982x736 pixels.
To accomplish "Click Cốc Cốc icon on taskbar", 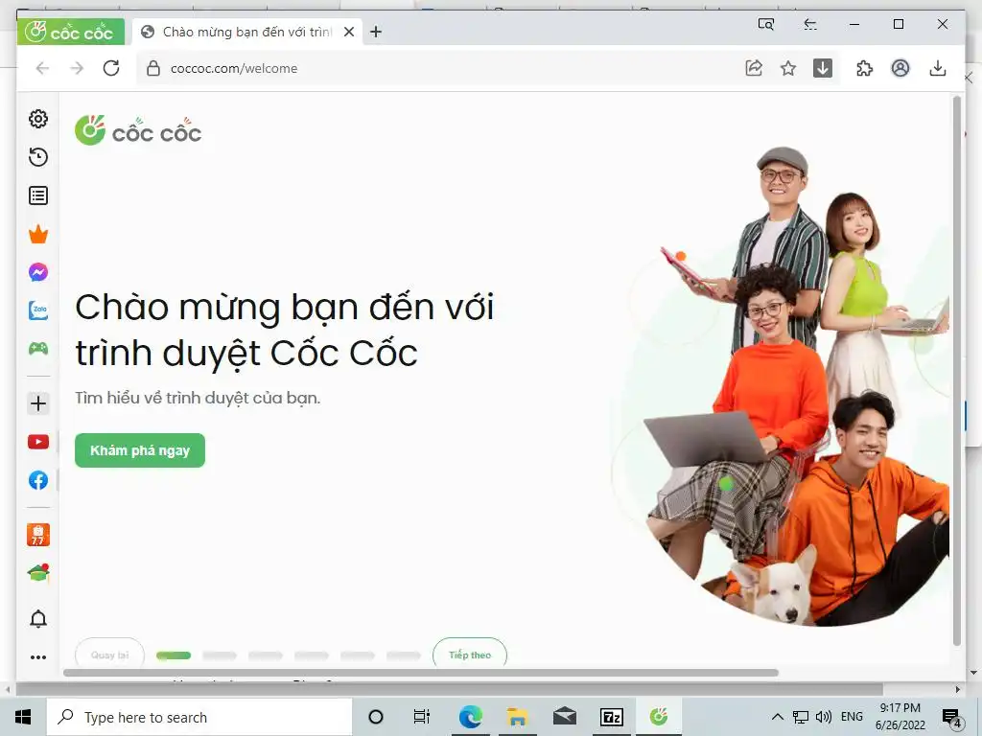I will pyautogui.click(x=659, y=717).
